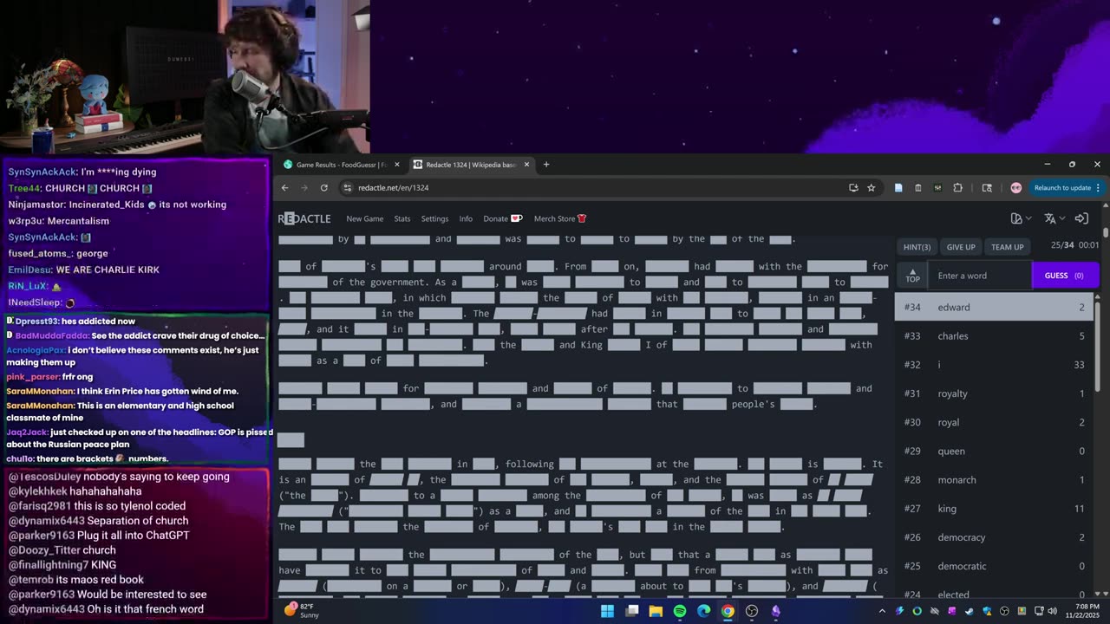Open Google Chrome from the taskbar
This screenshot has width=1110, height=624.
point(728,611)
